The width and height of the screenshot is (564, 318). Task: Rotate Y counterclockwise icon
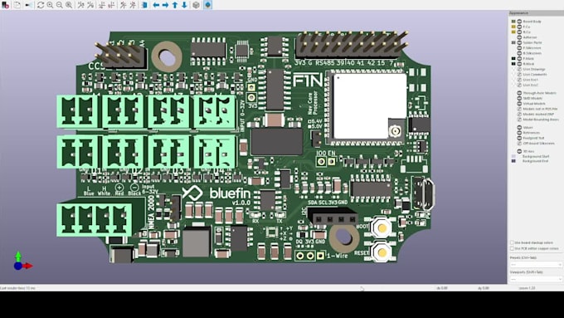tap(111, 5)
